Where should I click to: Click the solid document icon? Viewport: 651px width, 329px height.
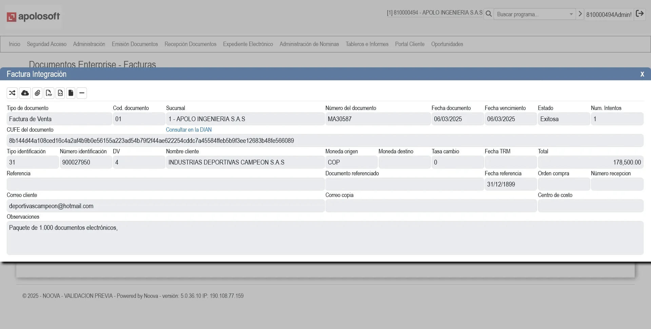click(71, 93)
